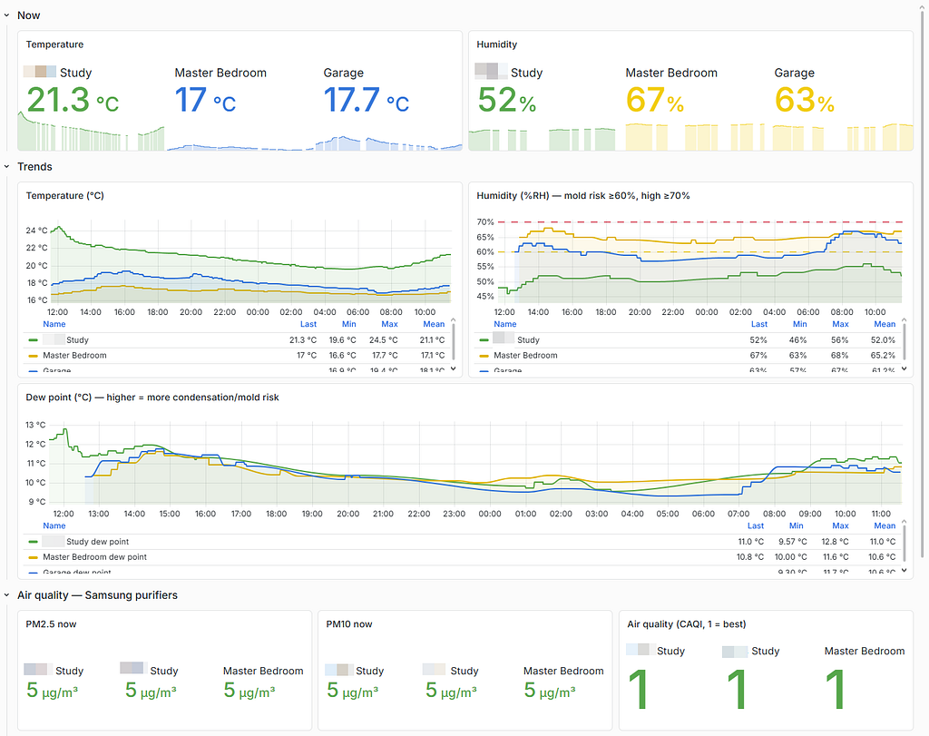The width and height of the screenshot is (929, 736).
Task: Click green 'Study dew point' color swatch
Action: coord(34,542)
